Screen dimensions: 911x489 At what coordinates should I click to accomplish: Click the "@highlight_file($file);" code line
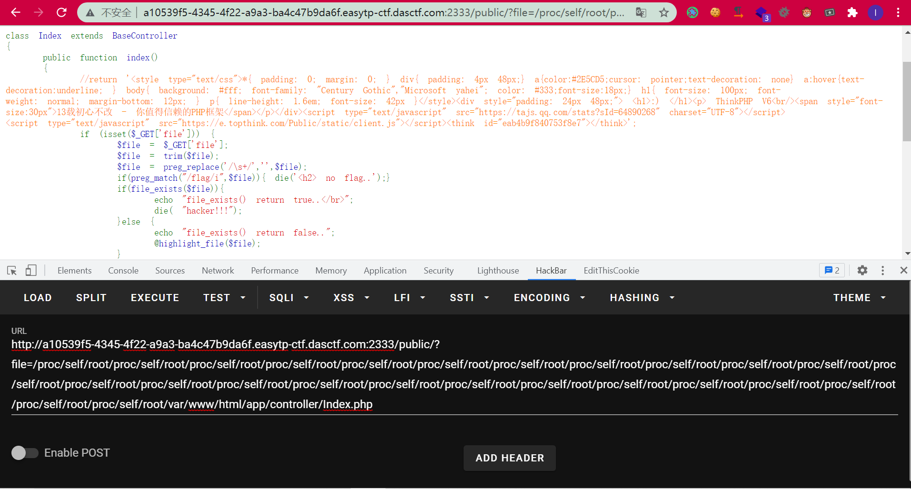click(x=208, y=244)
